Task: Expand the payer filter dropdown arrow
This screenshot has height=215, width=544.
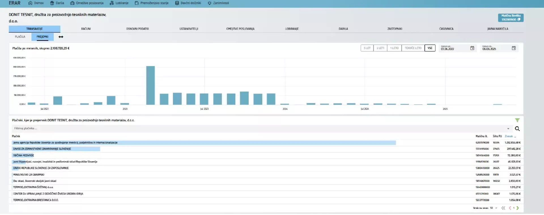Action: tap(508, 129)
